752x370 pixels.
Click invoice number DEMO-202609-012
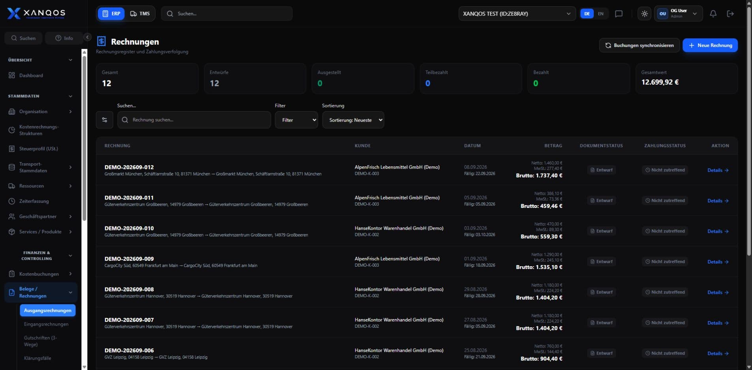point(129,167)
